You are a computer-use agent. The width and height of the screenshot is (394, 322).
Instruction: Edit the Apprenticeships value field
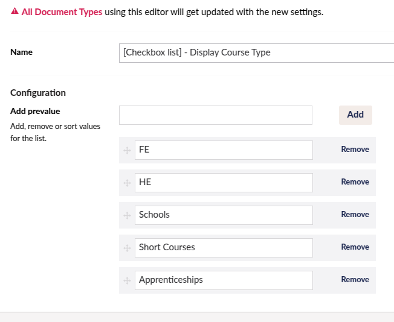coord(224,280)
